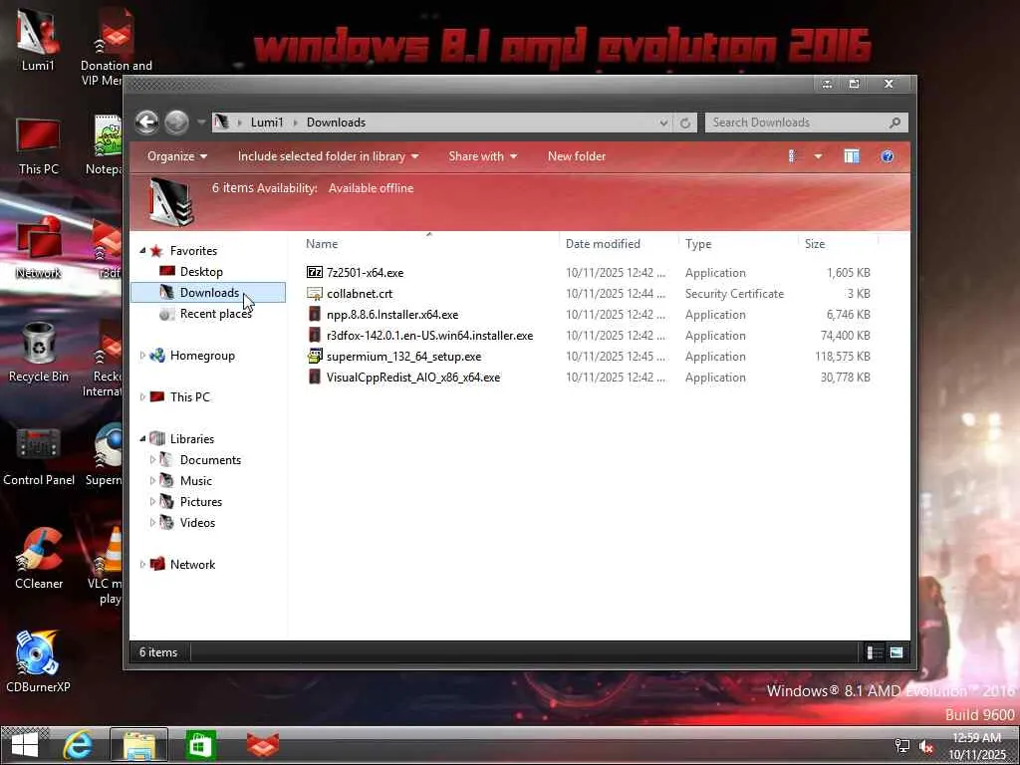Screen dimensions: 1020x765
Task: Open Recent places under Favorites
Action: click(x=215, y=314)
